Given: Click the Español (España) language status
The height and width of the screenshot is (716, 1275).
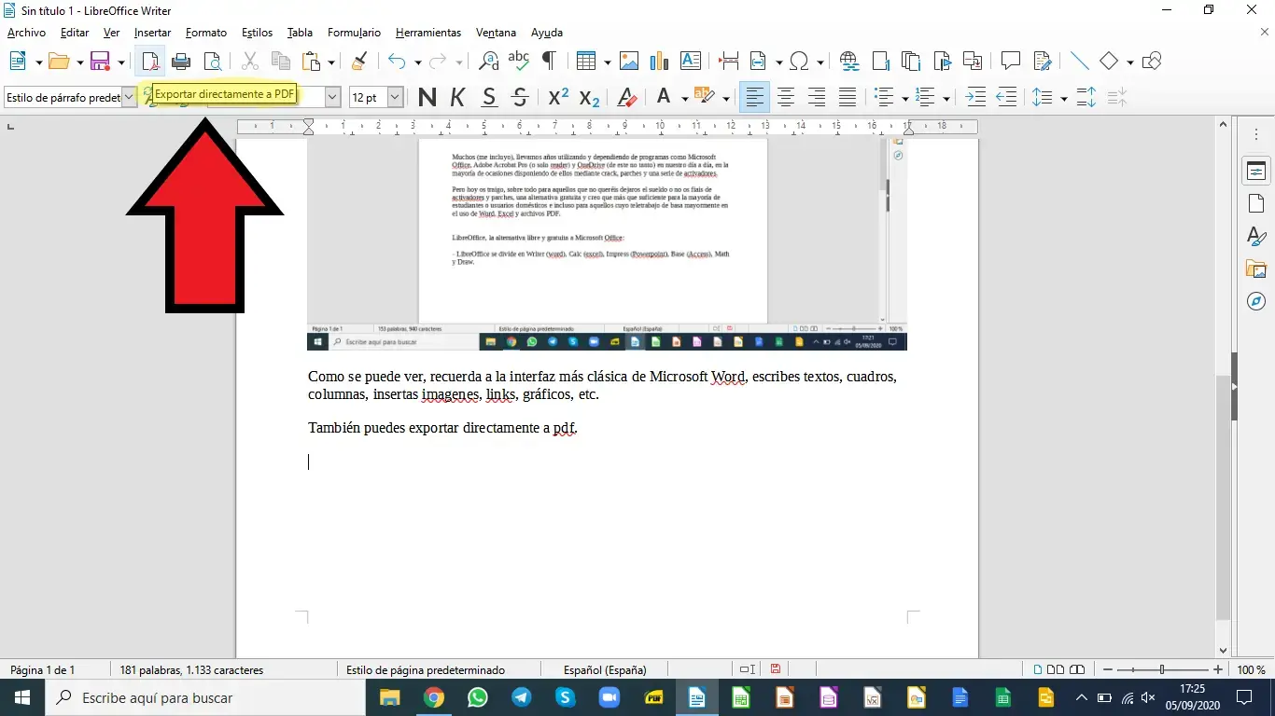Looking at the screenshot, I should click(x=605, y=669).
